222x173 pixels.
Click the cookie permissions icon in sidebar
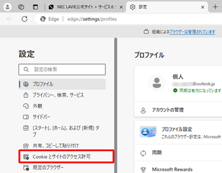(x=26, y=157)
